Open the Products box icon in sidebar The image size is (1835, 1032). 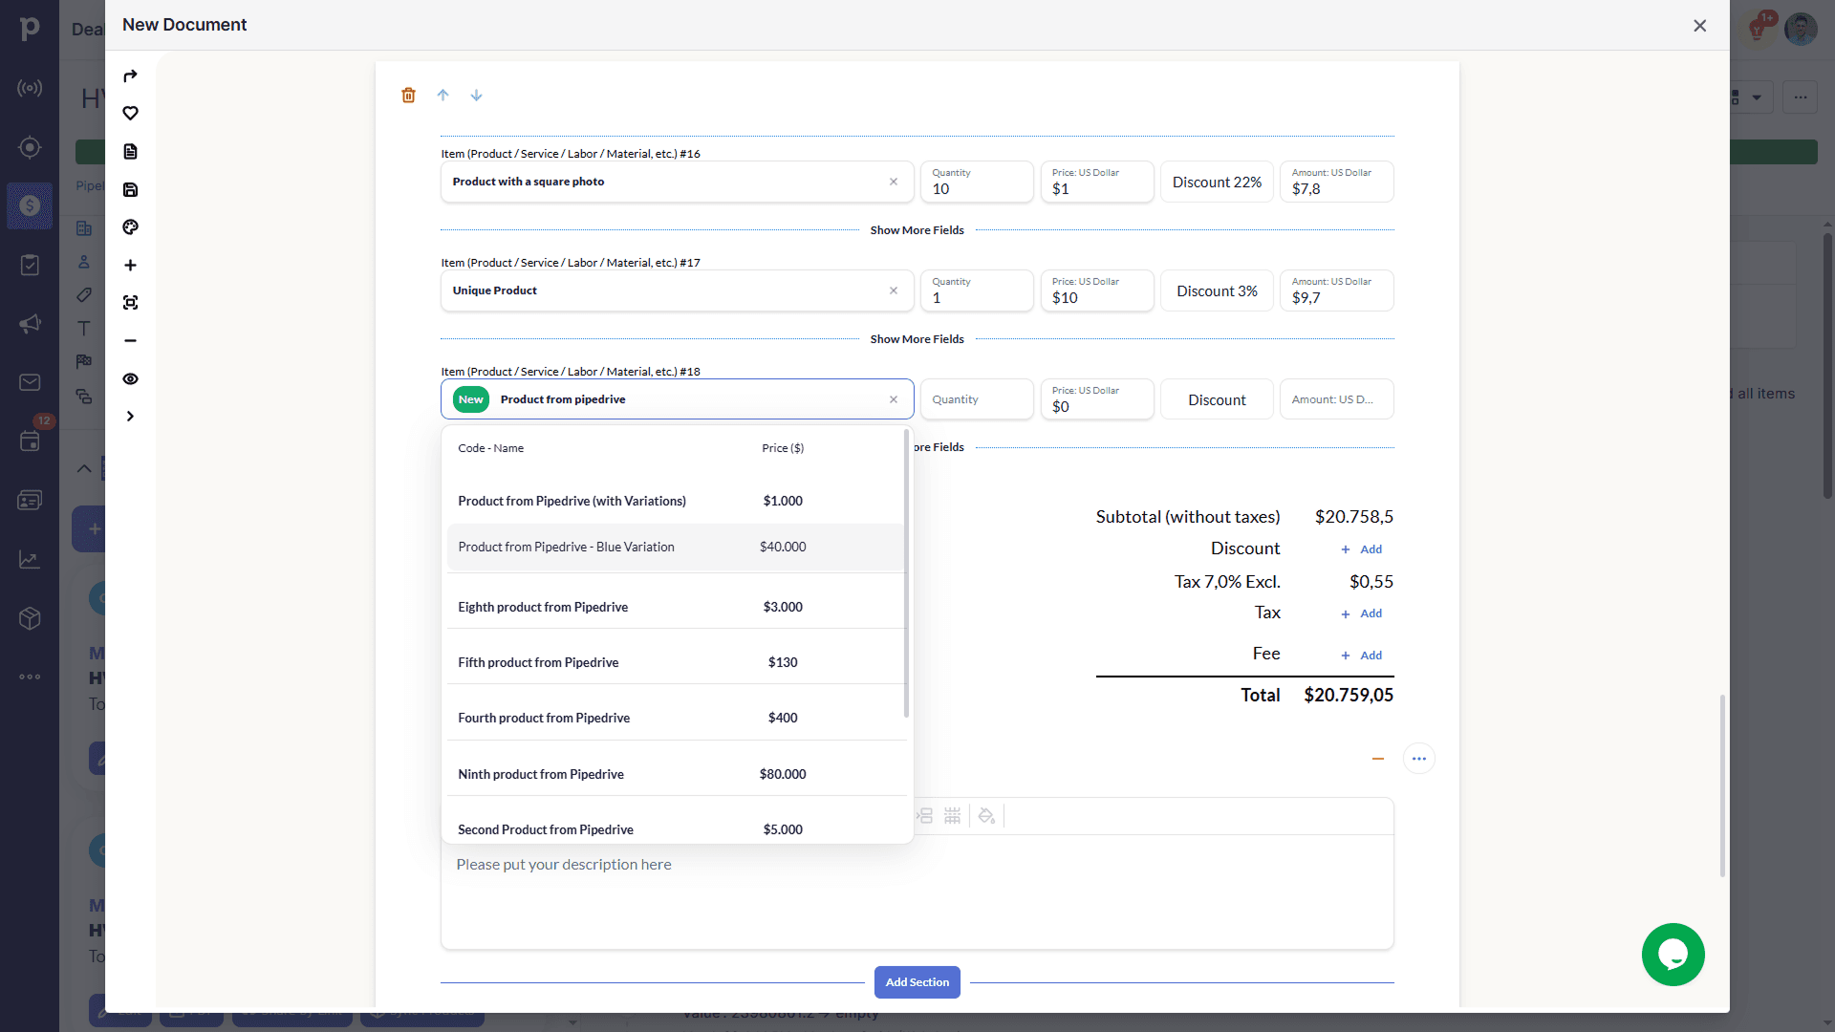pyautogui.click(x=30, y=618)
